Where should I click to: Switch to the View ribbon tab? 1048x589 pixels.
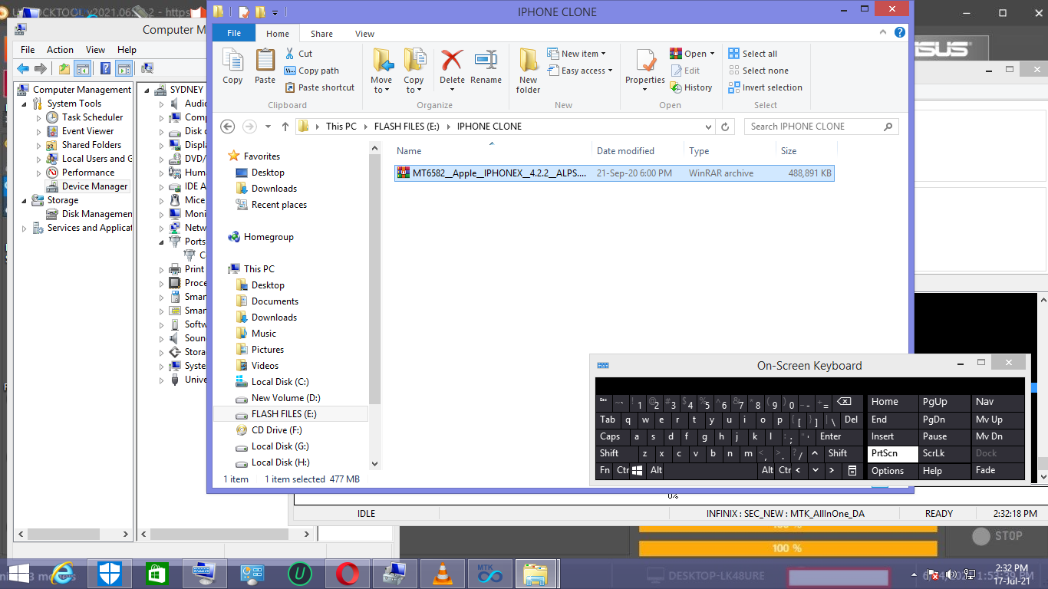click(365, 34)
